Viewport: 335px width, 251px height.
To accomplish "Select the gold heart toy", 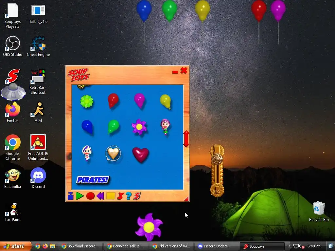I will pos(113,153).
